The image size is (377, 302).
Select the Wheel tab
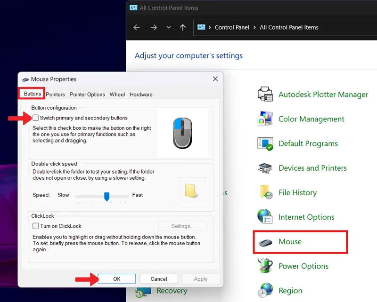117,95
